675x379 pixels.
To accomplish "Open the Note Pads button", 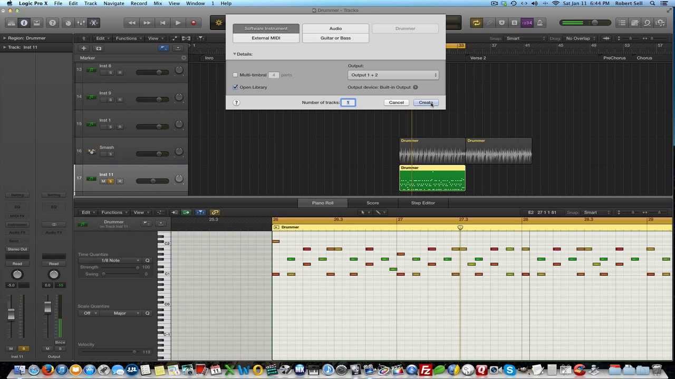I will coord(634,23).
